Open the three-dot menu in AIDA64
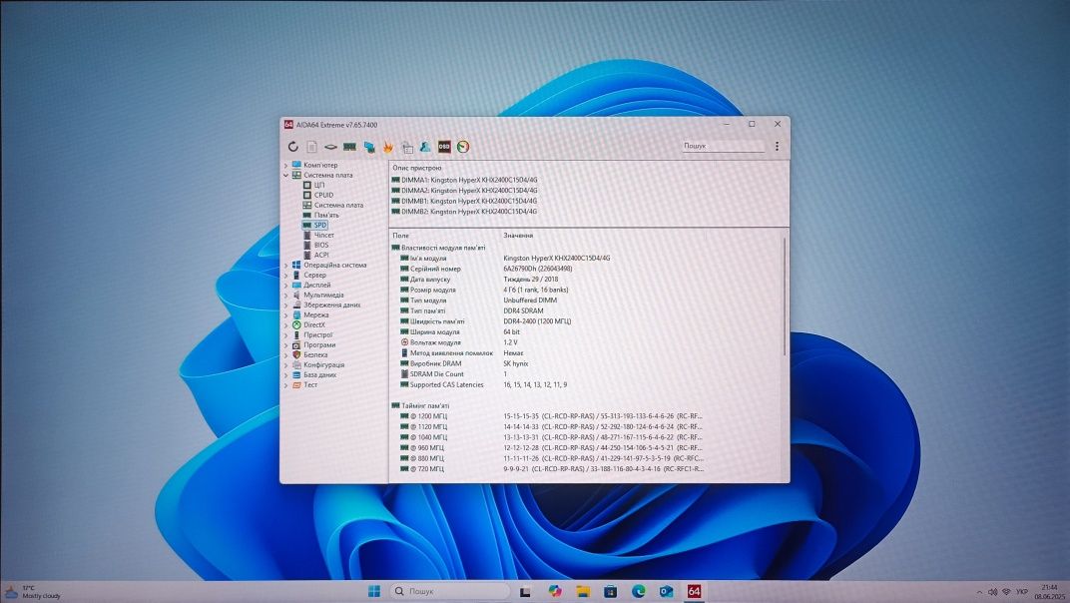The width and height of the screenshot is (1070, 603). click(777, 146)
